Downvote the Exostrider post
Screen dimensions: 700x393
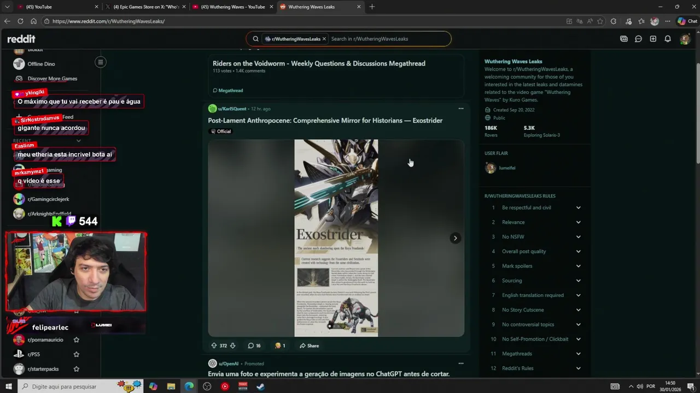click(x=232, y=346)
